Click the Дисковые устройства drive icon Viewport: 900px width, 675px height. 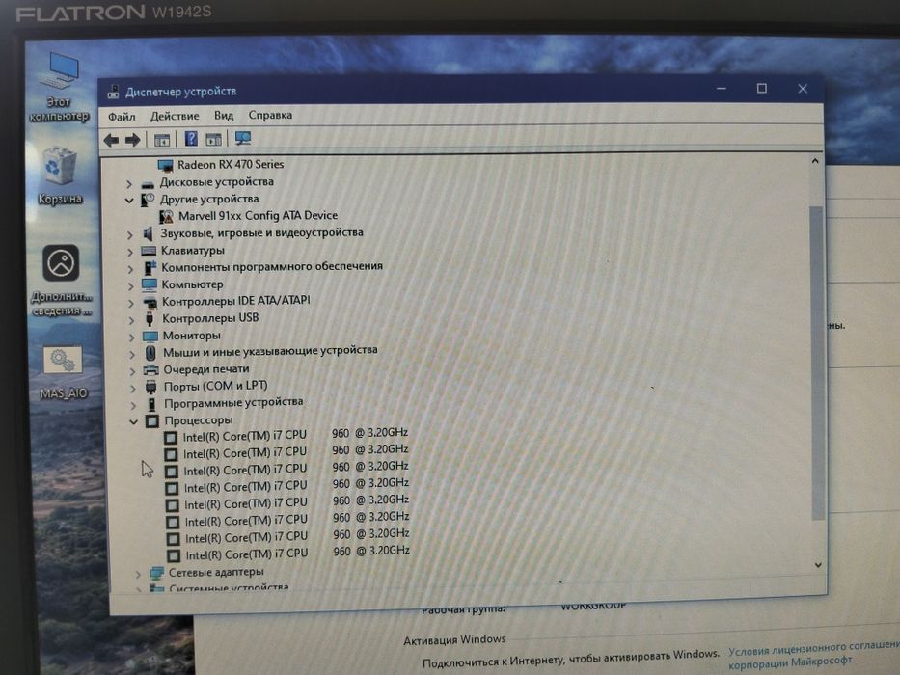click(x=148, y=184)
